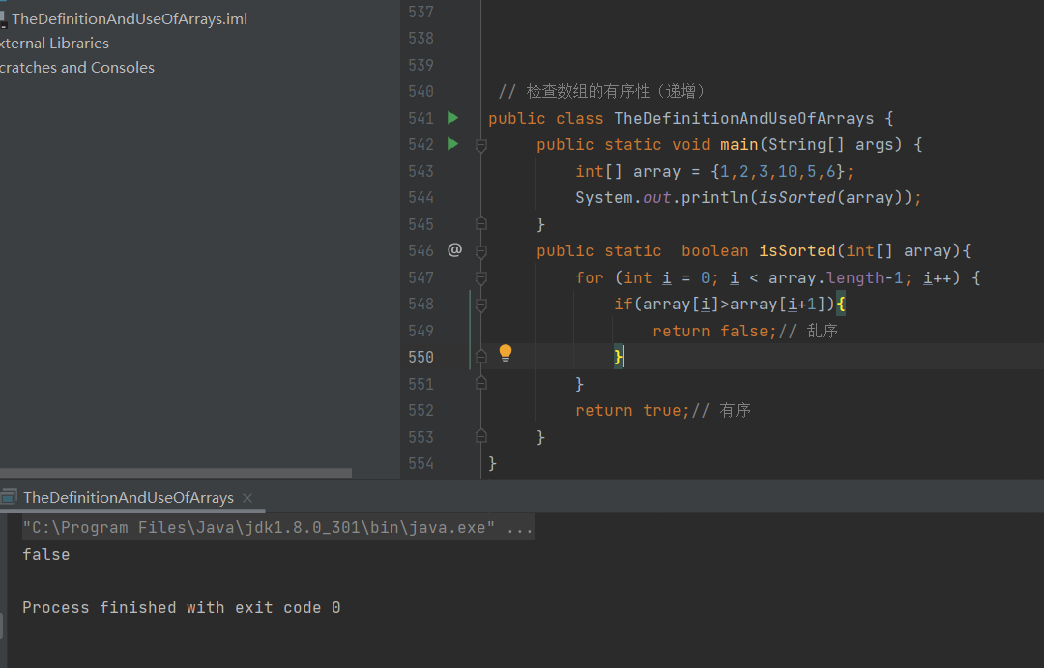Collapse isSorted method fold marker on line 546
Screen dimensions: 1044x668
point(481,251)
